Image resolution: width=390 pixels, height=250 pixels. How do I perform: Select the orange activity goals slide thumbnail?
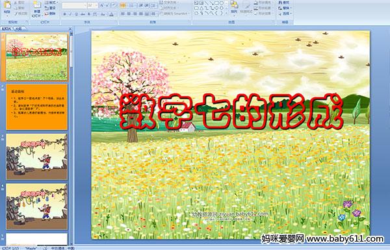point(37,107)
